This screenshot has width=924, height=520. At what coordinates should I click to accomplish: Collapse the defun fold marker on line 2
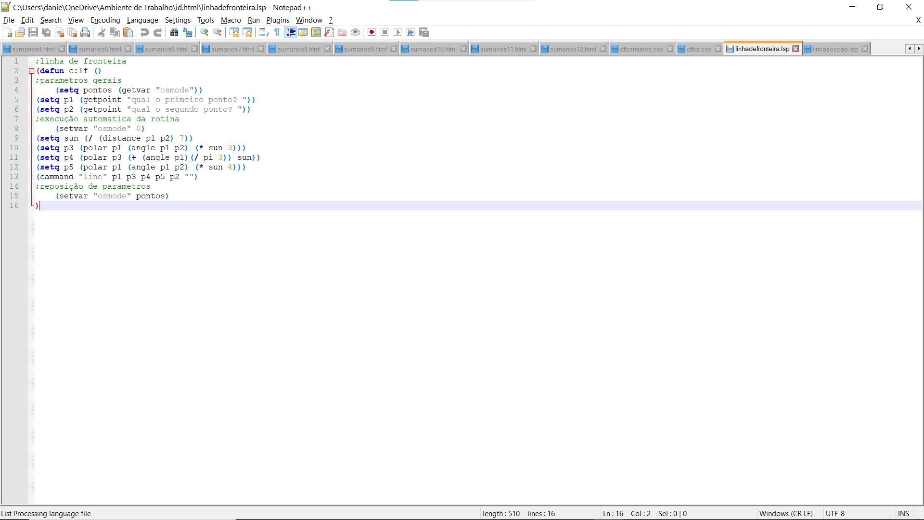click(31, 71)
